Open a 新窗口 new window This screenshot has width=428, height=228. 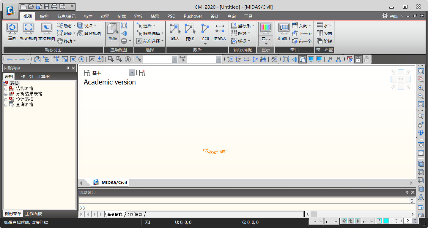284,32
